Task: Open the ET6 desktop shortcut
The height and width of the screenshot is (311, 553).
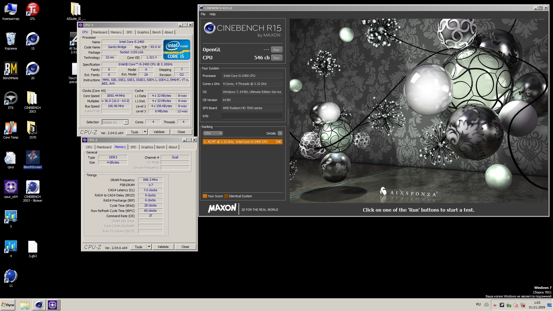Action: pyautogui.click(x=11, y=100)
